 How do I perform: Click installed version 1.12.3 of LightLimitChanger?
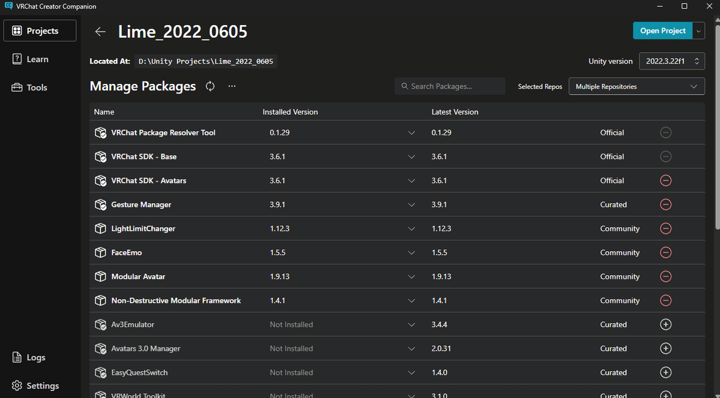pos(280,228)
